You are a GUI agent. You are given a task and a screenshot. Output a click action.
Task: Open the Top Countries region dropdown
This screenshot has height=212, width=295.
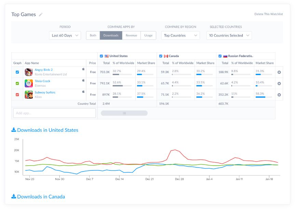[180, 36]
